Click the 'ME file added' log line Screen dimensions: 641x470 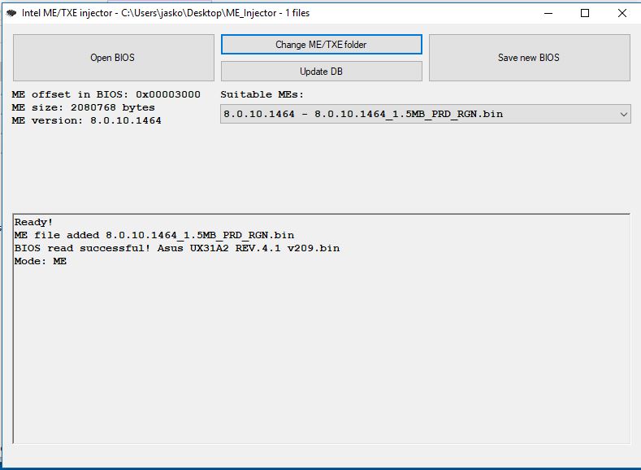pos(154,235)
